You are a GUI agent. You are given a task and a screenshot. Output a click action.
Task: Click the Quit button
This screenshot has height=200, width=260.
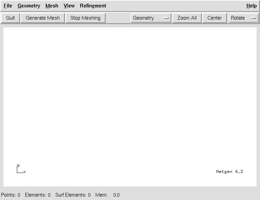[10, 18]
